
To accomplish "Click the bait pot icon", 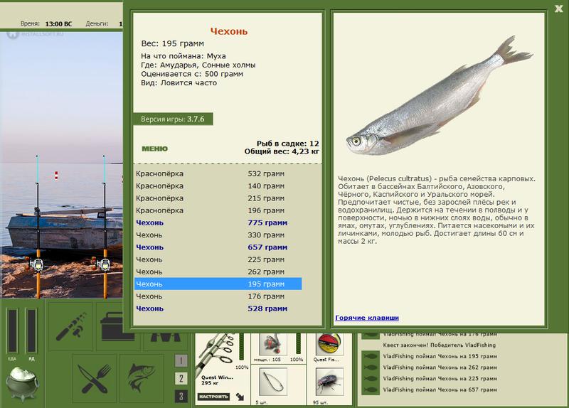I will coord(22,383).
